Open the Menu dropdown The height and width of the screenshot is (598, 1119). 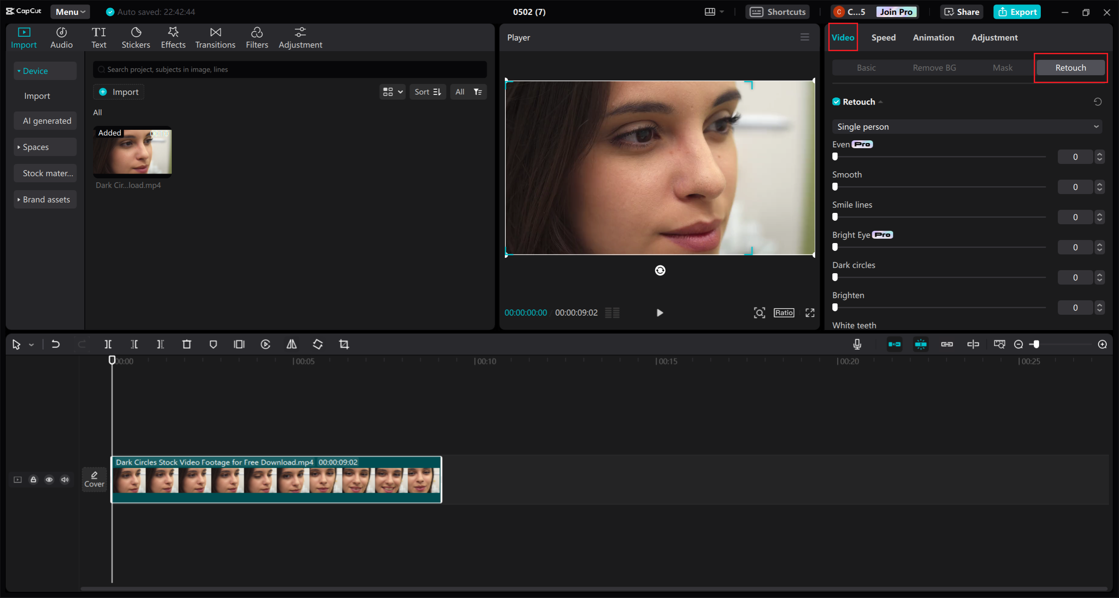tap(70, 12)
